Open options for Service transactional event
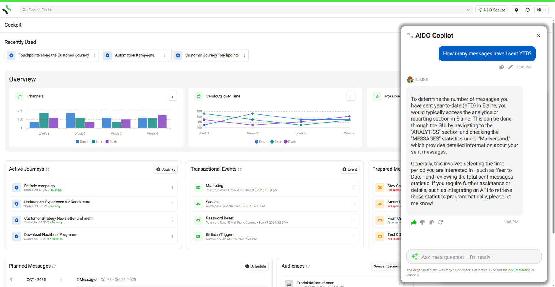Screen dimensions: 555x287 point(354,204)
